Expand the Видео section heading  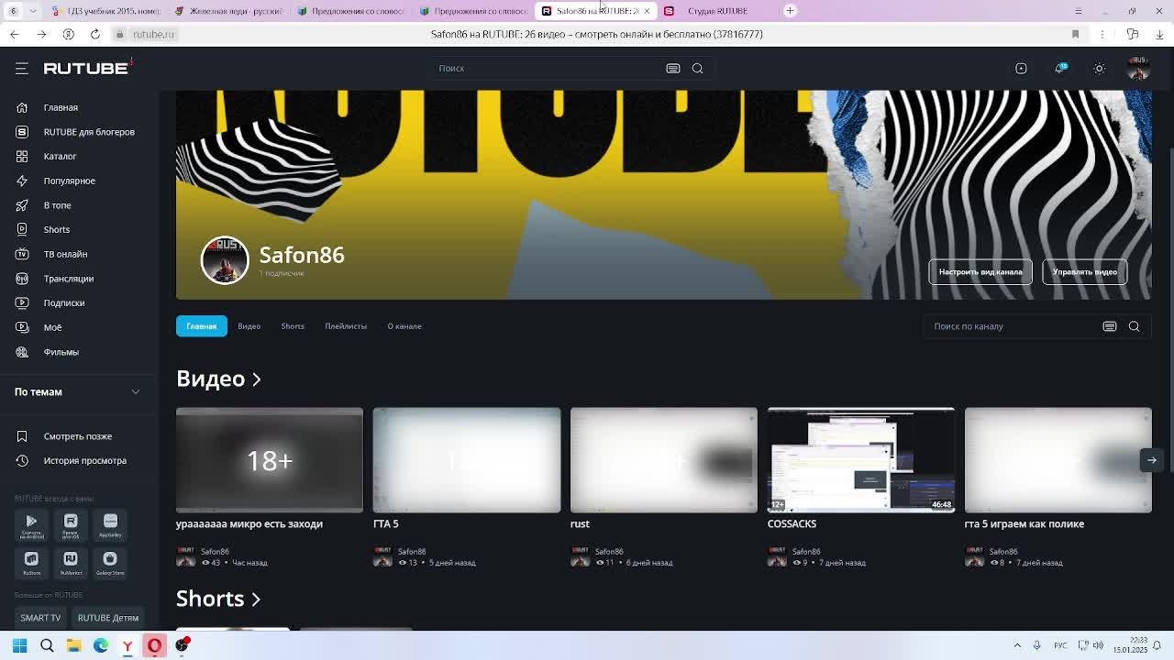[x=219, y=379]
